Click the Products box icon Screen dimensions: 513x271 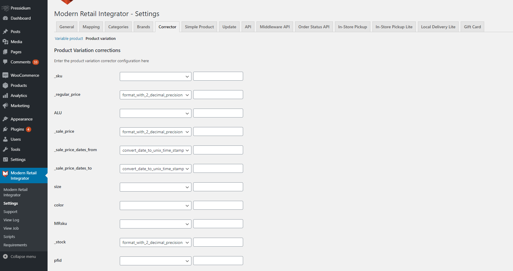(5, 85)
